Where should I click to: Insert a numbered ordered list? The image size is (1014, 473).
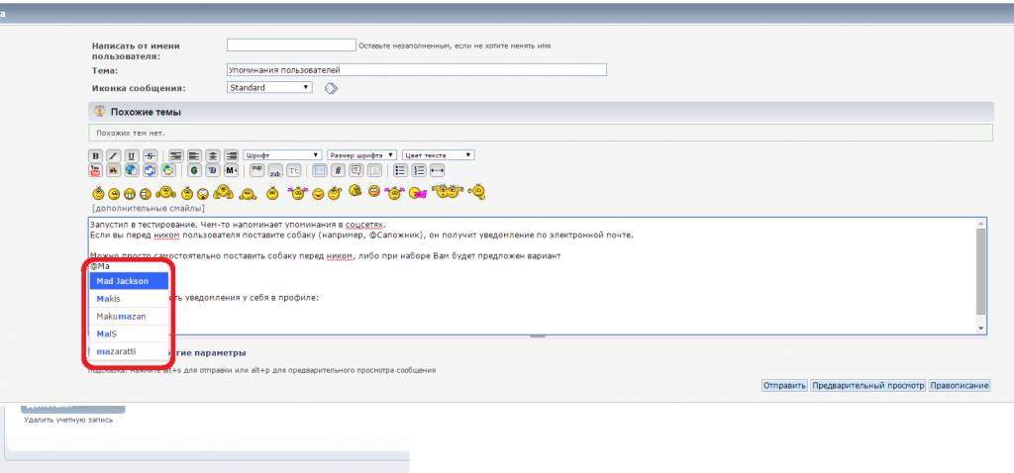tap(419, 170)
